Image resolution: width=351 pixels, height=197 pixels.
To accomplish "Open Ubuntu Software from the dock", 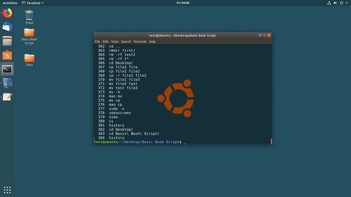I will tap(7, 55).
